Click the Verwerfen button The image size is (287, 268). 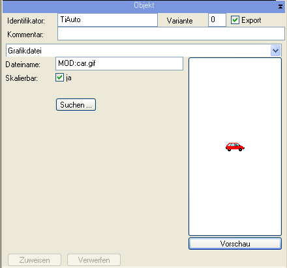coord(94,260)
